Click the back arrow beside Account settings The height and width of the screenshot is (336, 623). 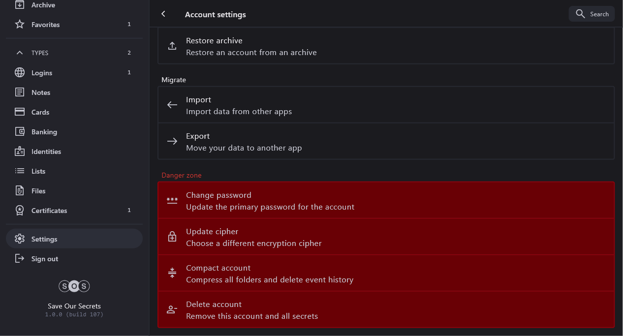pyautogui.click(x=163, y=14)
